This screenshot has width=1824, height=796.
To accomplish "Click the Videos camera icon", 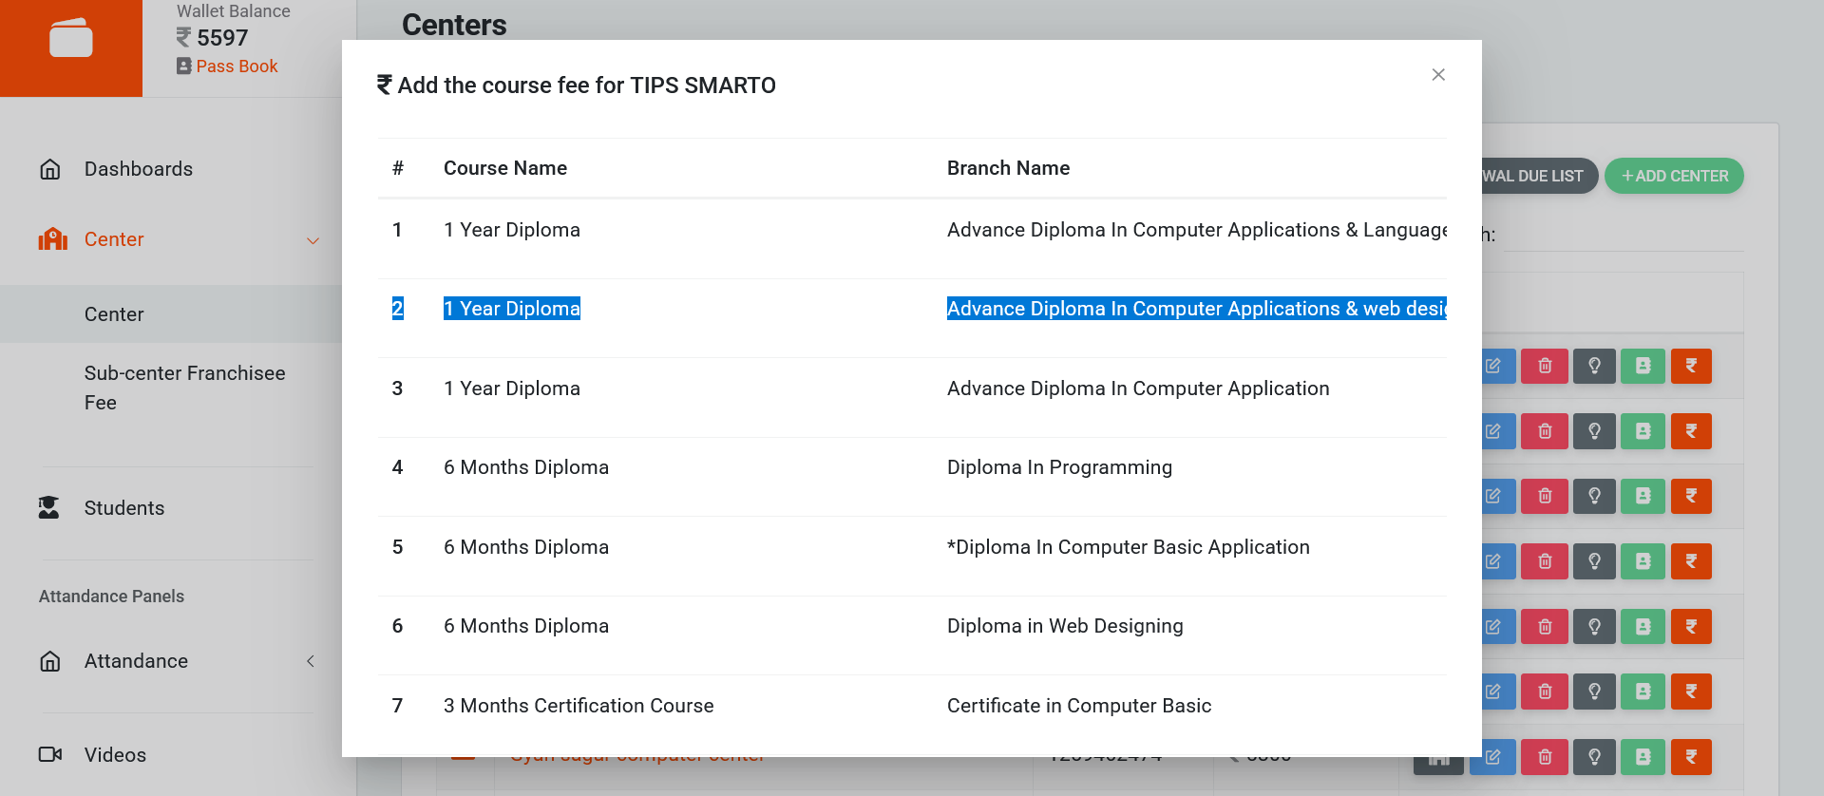I will pos(50,755).
